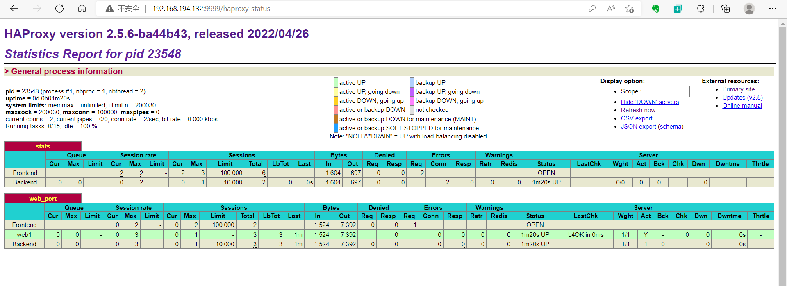
Task: Open the Collections panel
Action: pyautogui.click(x=726, y=9)
